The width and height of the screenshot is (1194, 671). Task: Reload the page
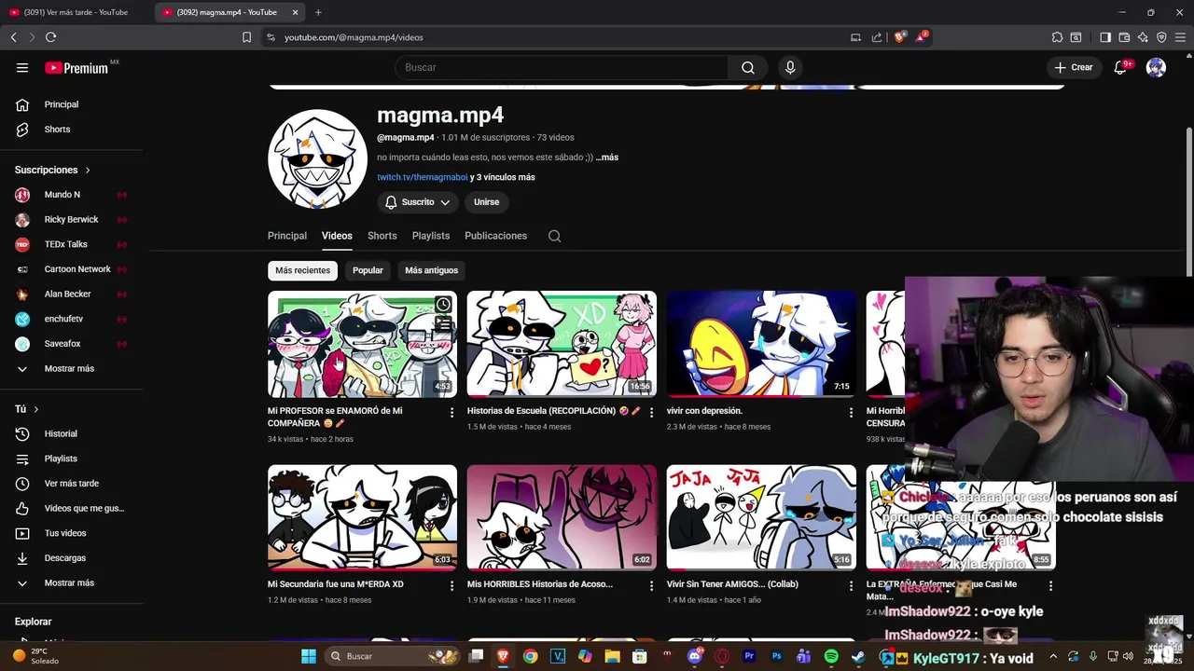(51, 37)
